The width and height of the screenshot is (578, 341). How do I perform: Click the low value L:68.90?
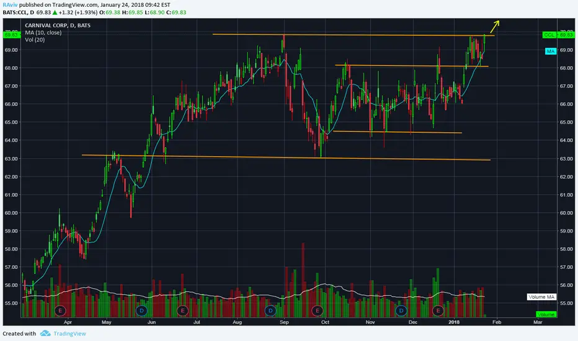(x=154, y=12)
